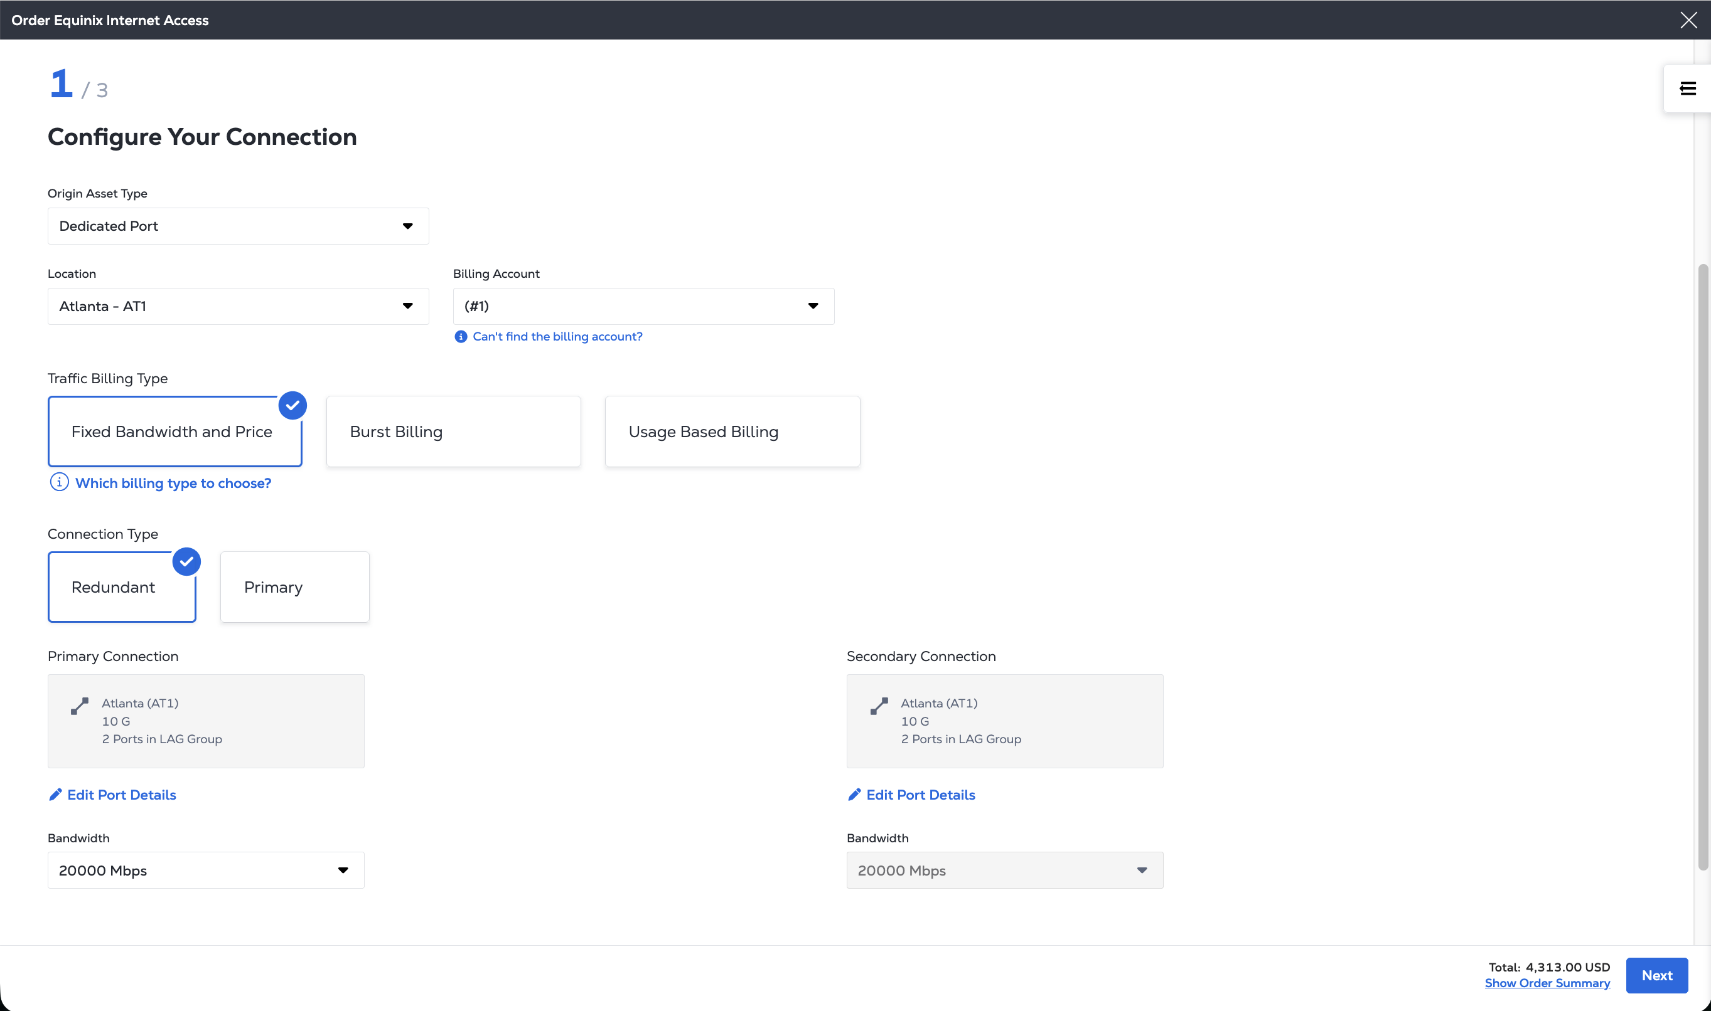The height and width of the screenshot is (1011, 1711).
Task: Open the Origin Asset Type dropdown
Action: click(x=238, y=226)
